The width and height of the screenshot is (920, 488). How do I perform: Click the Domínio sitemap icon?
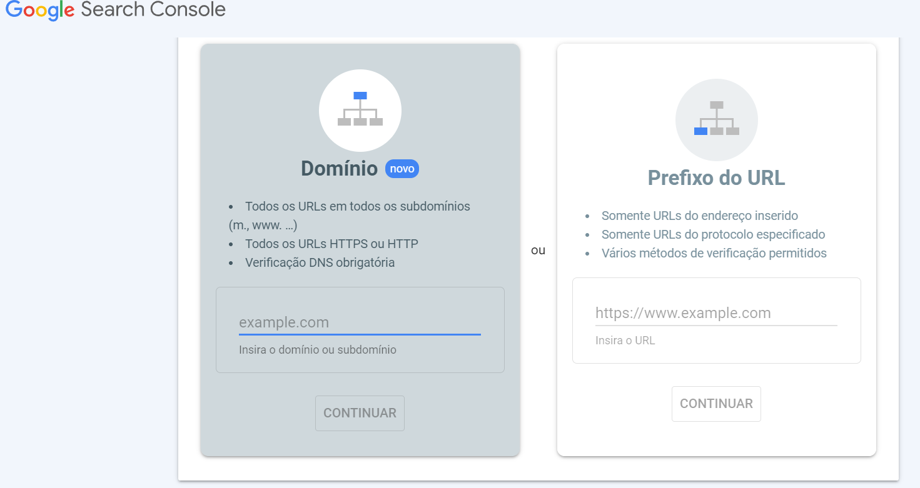(360, 110)
